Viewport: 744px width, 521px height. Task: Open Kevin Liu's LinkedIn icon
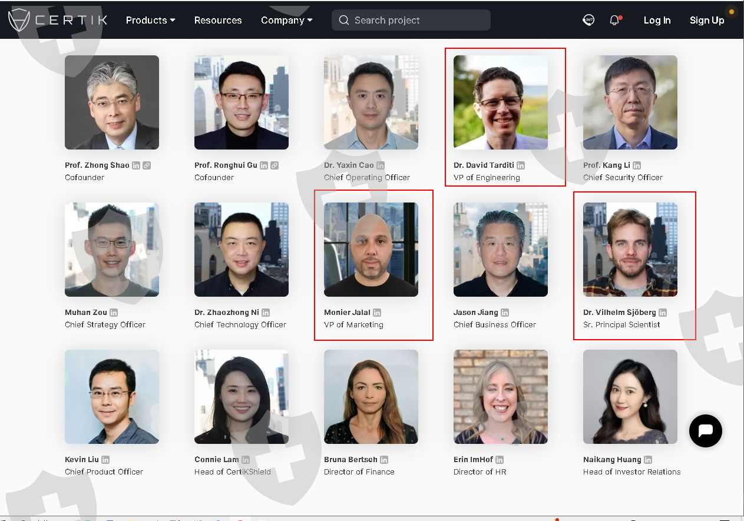coord(105,460)
